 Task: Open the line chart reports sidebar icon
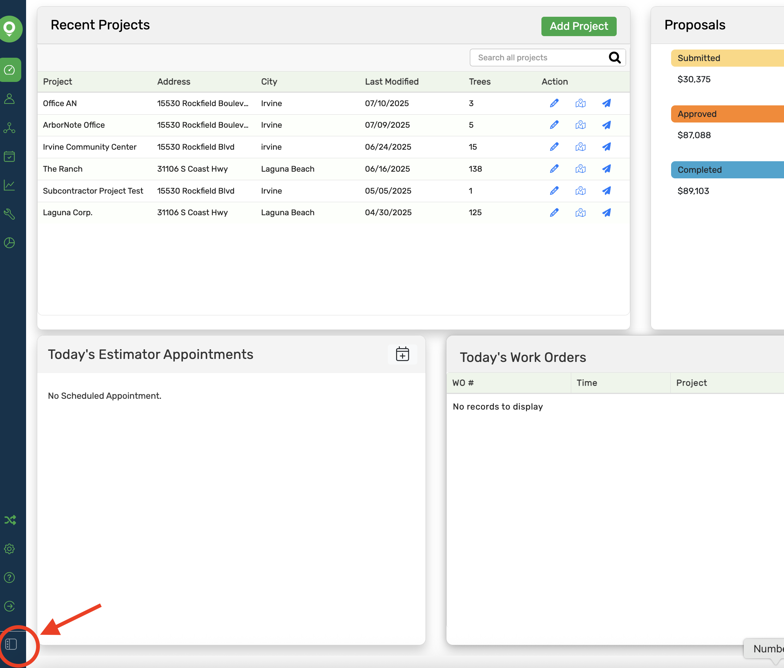9,185
